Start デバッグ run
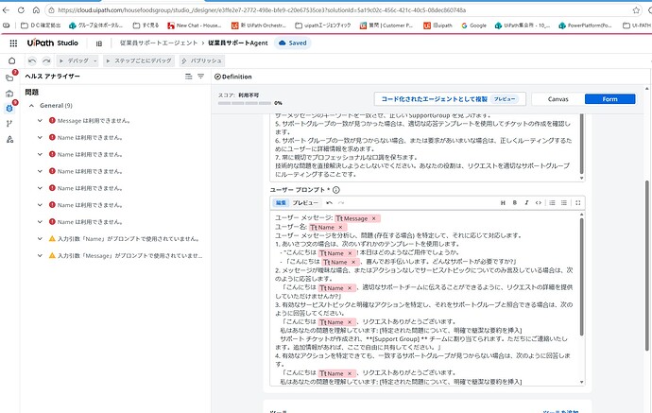This screenshot has width=652, height=413. (x=74, y=60)
